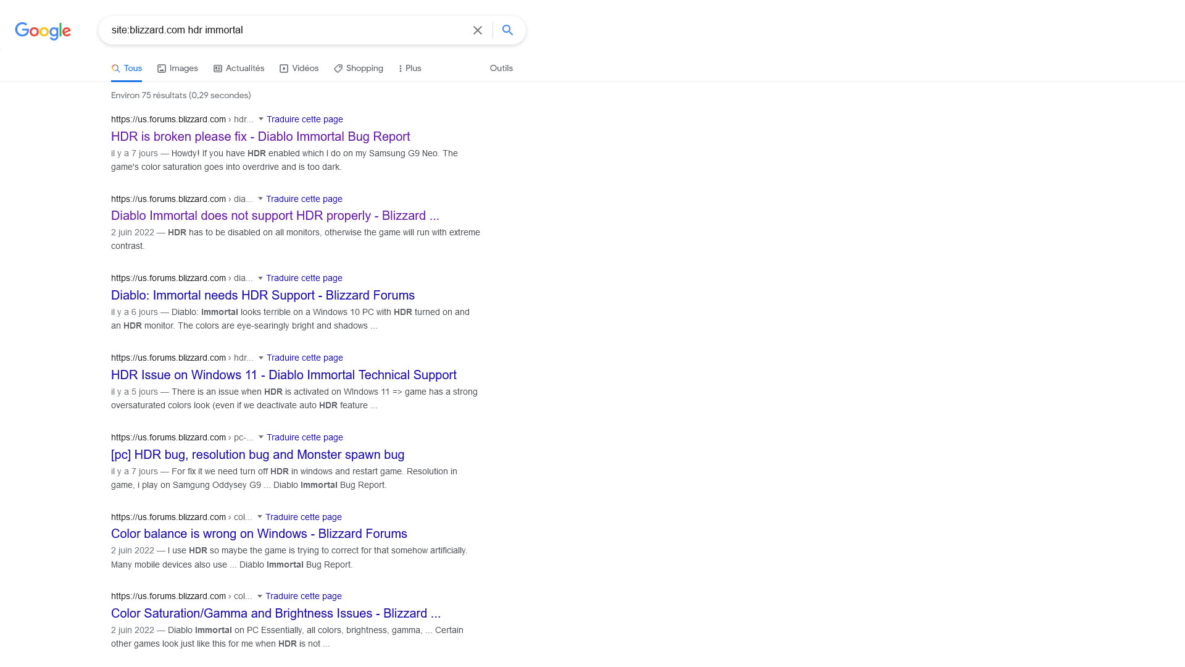Open the Outils options
Viewport: 1185px width, 667px height.
(x=501, y=69)
